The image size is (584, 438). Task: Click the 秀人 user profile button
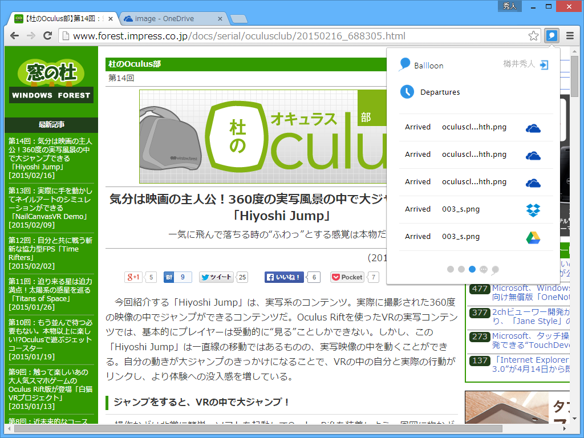pyautogui.click(x=509, y=6)
